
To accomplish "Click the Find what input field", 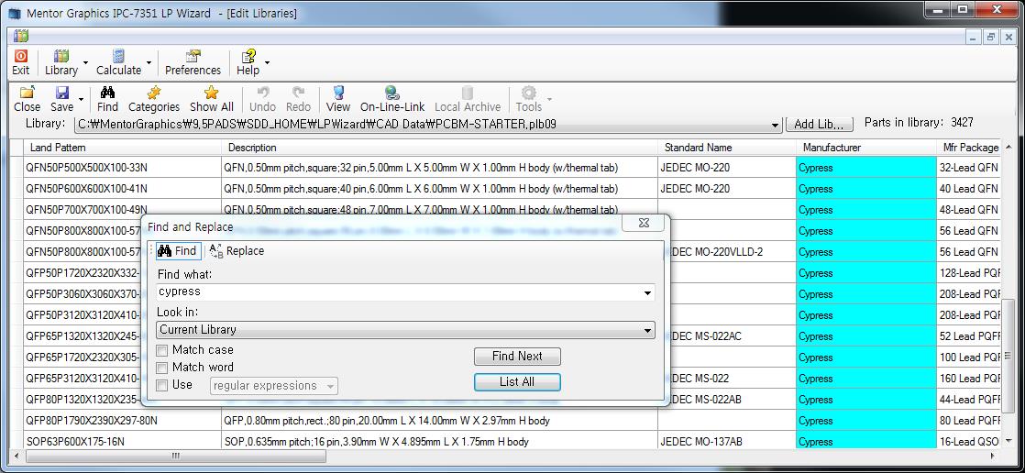I will (x=399, y=292).
